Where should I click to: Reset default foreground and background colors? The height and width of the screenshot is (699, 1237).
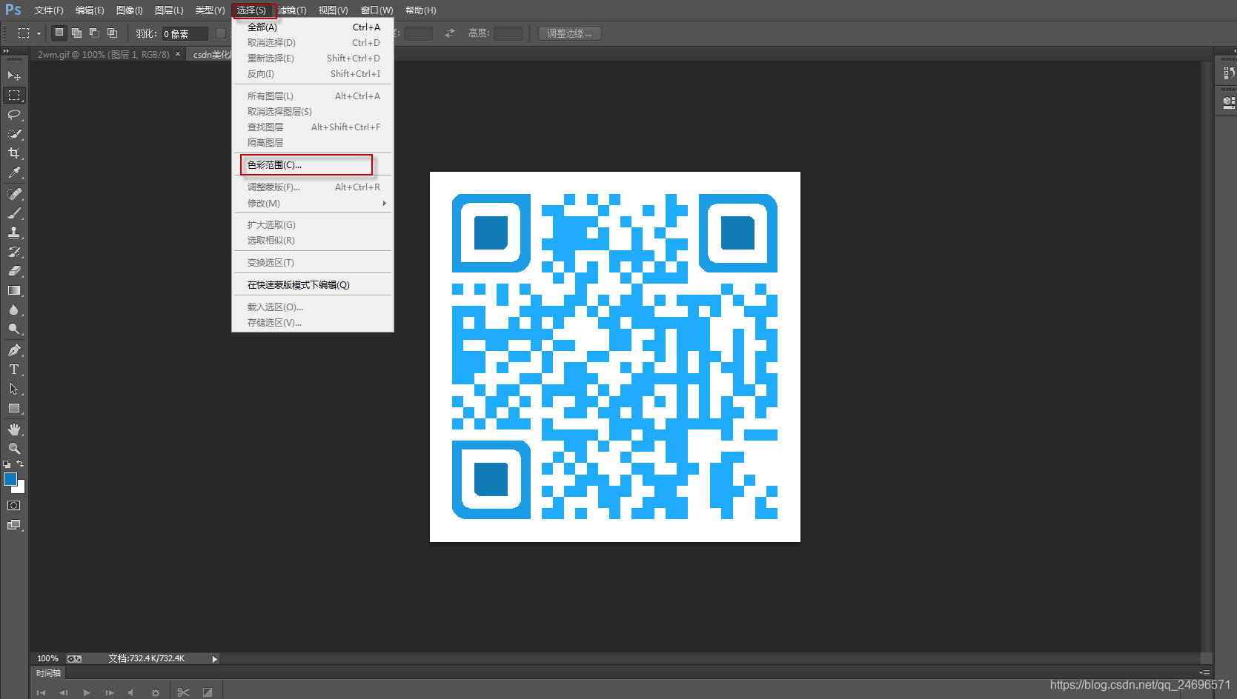pos(7,464)
